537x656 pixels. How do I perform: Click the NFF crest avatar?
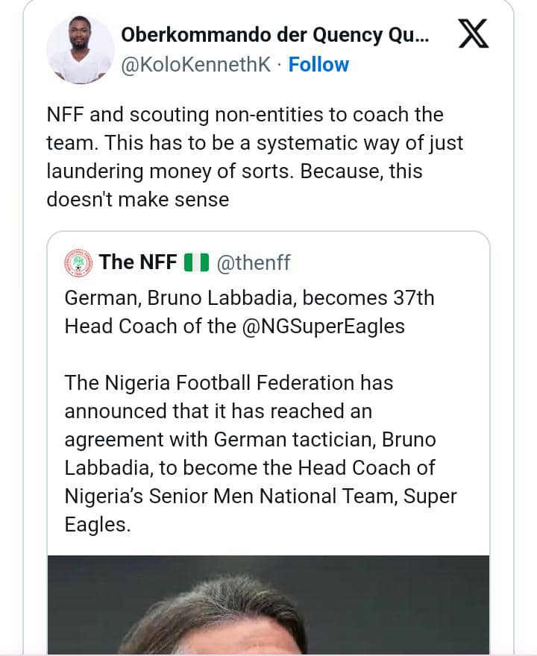click(x=78, y=262)
